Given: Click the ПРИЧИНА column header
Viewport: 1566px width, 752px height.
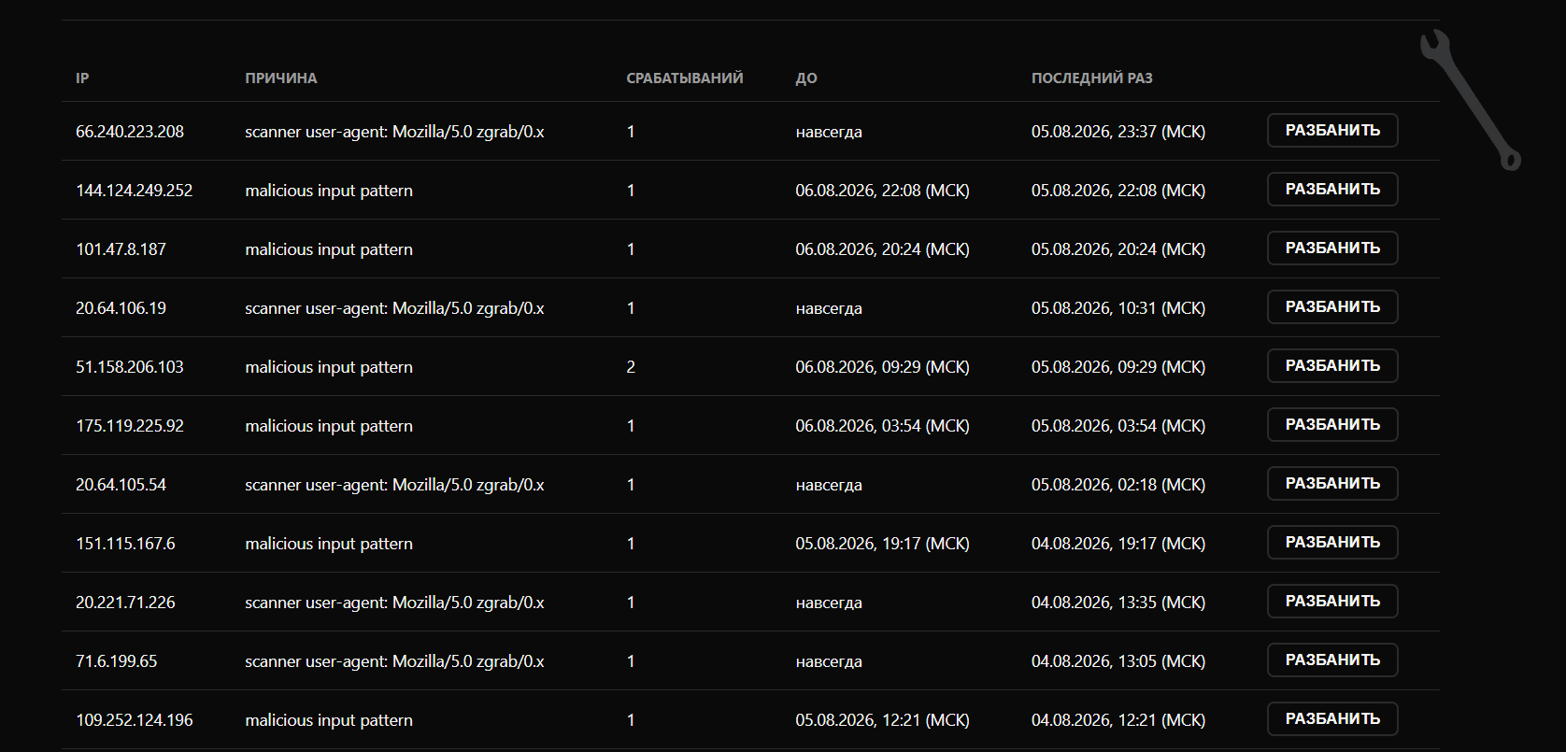Looking at the screenshot, I should tap(281, 78).
